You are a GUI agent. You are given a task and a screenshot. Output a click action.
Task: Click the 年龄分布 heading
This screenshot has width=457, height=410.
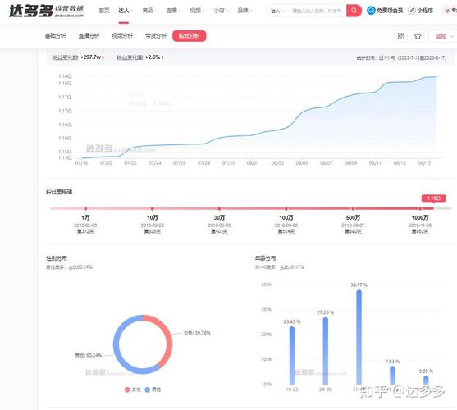[x=265, y=258]
